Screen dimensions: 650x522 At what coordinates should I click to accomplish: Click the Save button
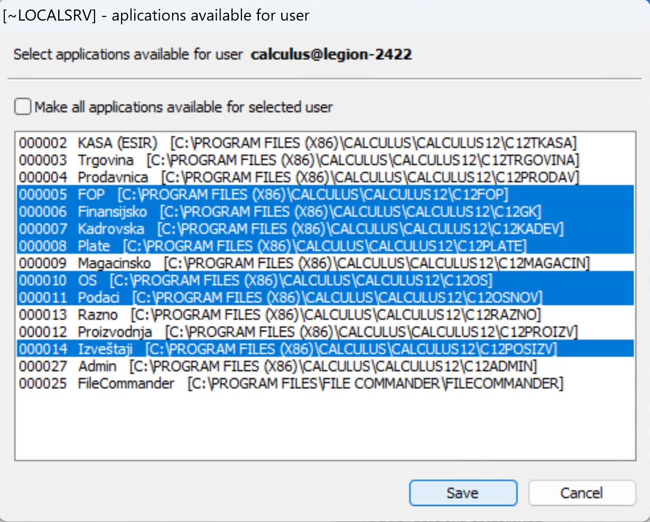coord(462,493)
